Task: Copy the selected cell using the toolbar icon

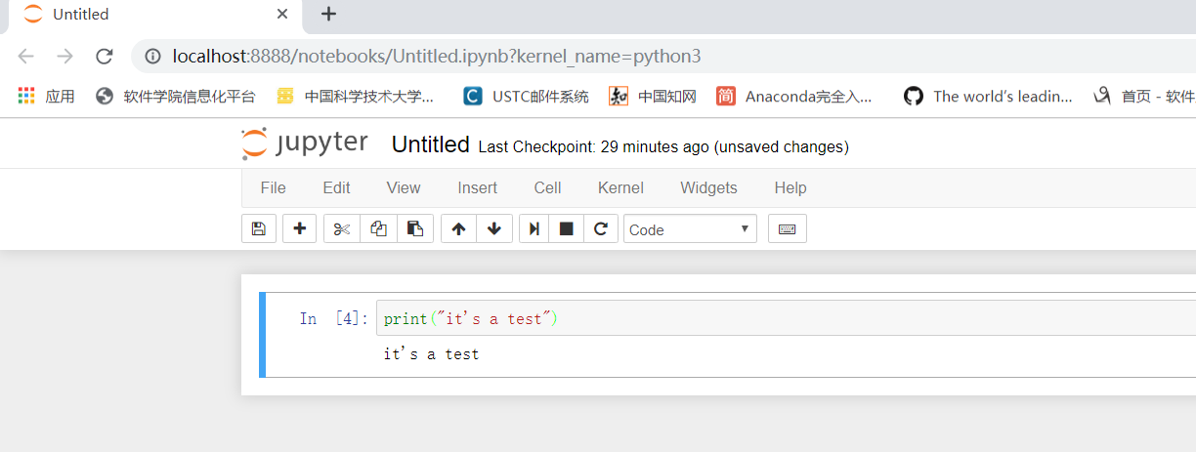Action: click(x=378, y=228)
